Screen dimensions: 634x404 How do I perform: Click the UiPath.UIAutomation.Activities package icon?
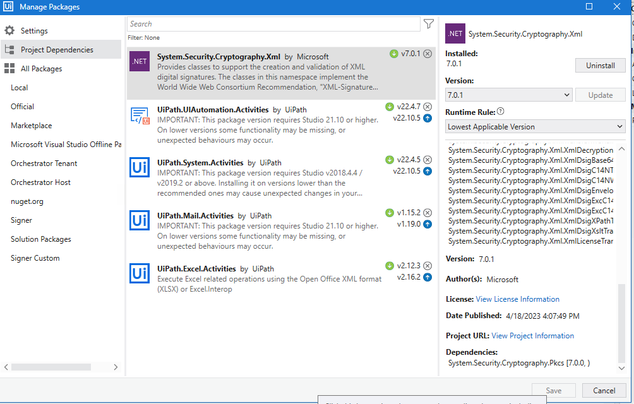click(140, 115)
